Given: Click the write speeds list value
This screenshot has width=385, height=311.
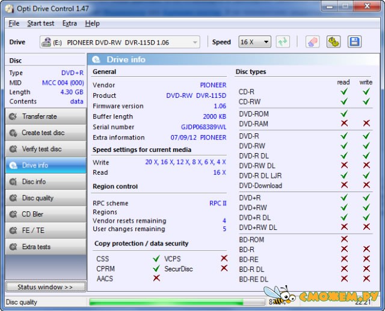Looking at the screenshot, I should point(185,162).
